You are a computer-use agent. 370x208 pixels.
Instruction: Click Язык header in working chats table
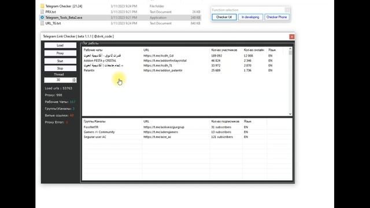272,50
